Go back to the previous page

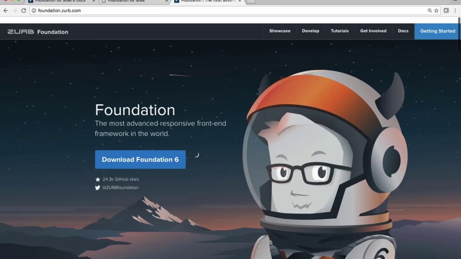tap(5, 10)
